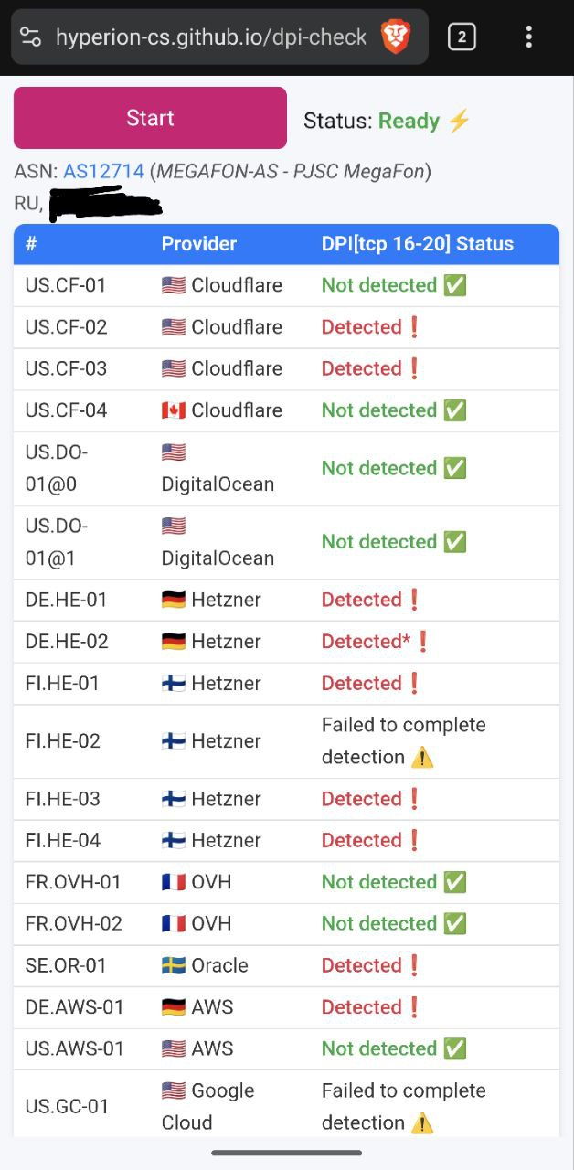This screenshot has height=1170, width=574.
Task: Tap the site settings icon in address bar
Action: [x=31, y=37]
